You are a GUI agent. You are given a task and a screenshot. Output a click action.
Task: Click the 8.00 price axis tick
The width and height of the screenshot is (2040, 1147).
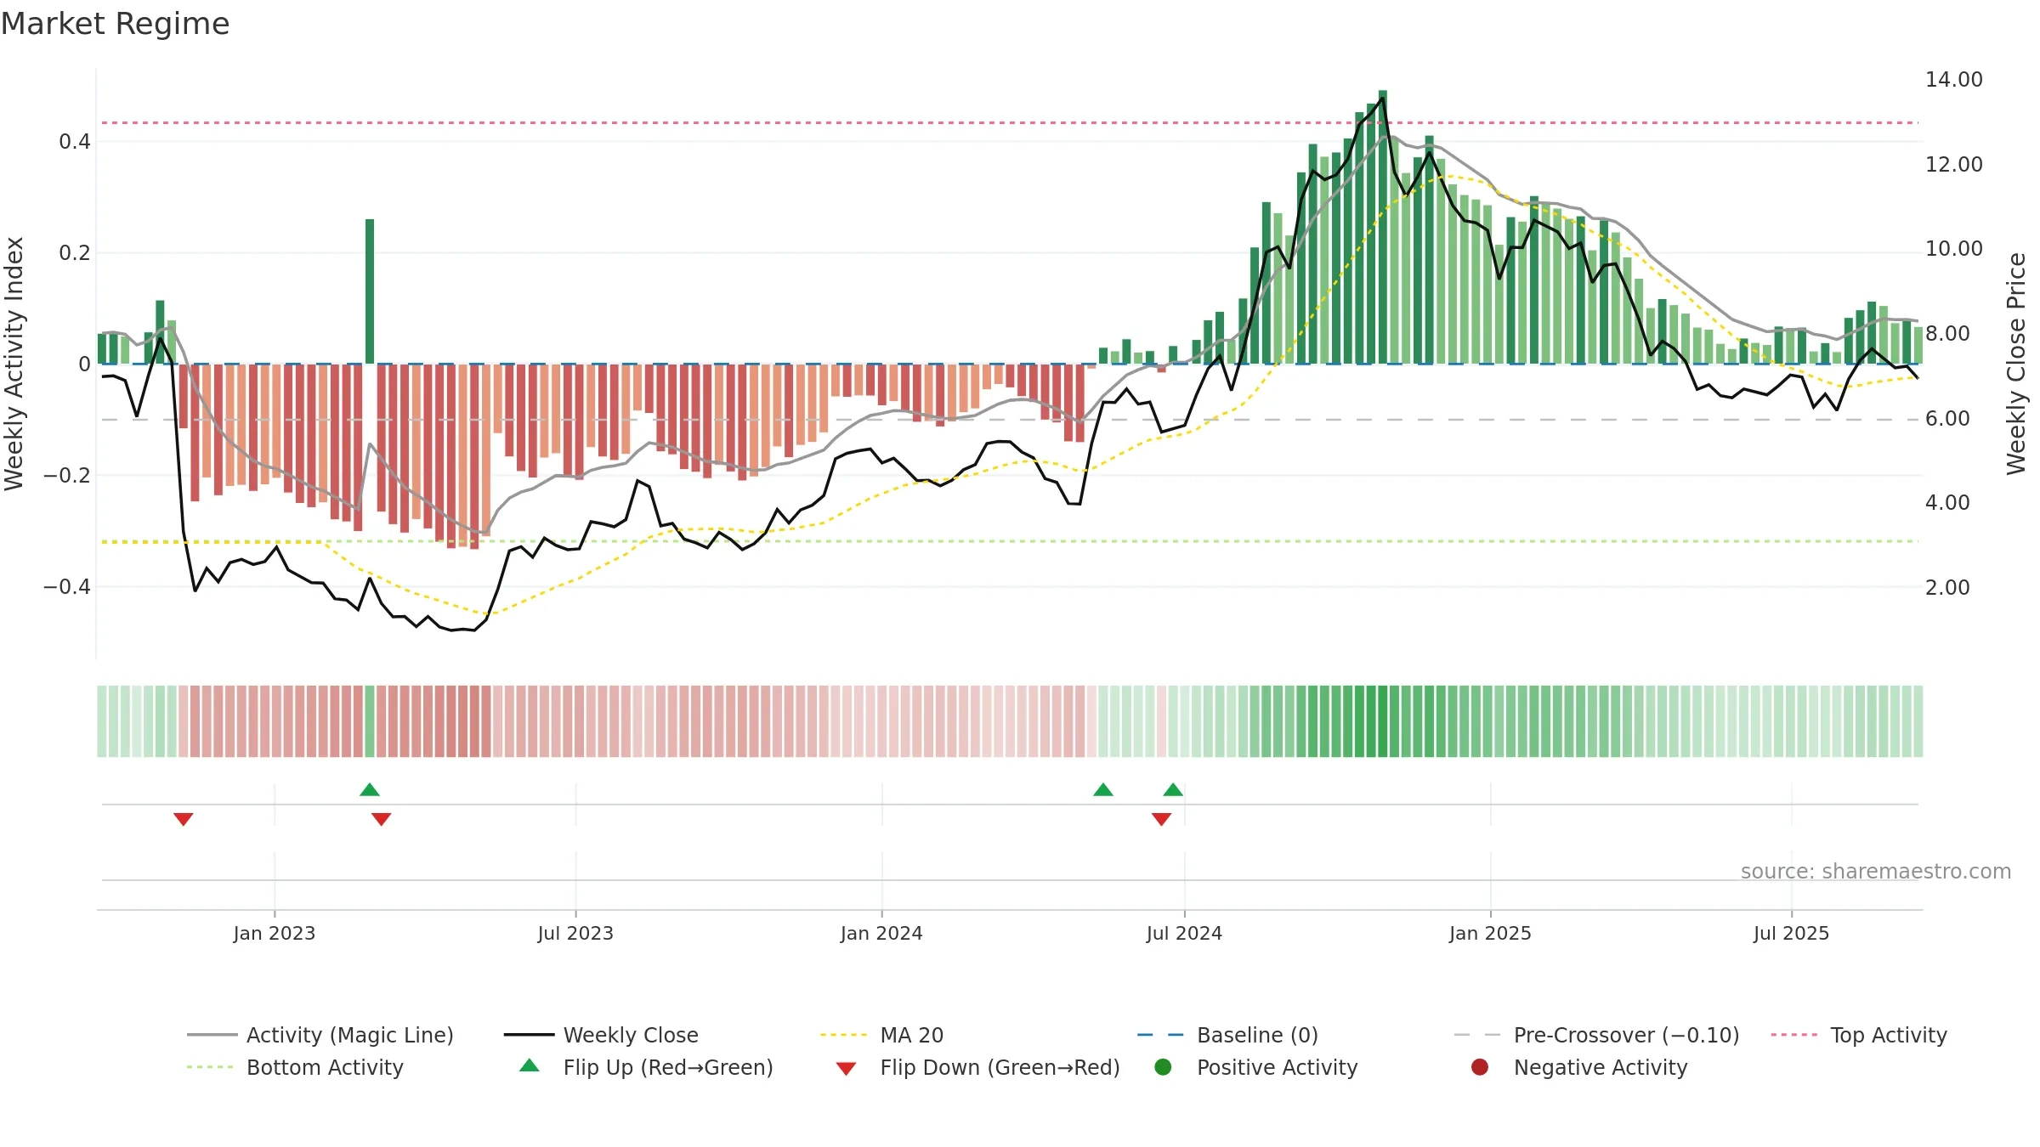[x=1947, y=334]
